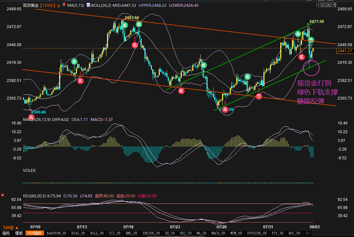The image size is (354, 237).
Task: Click the magenta circle annotation on the chart
Action: pos(311,67)
